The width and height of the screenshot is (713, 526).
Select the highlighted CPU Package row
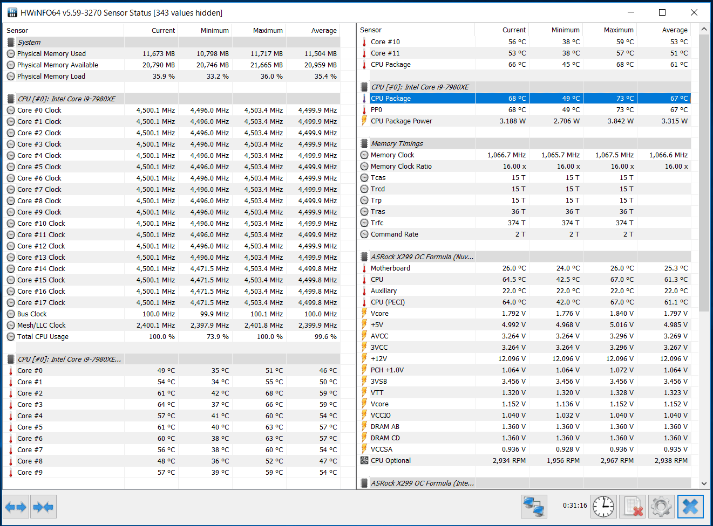[525, 98]
